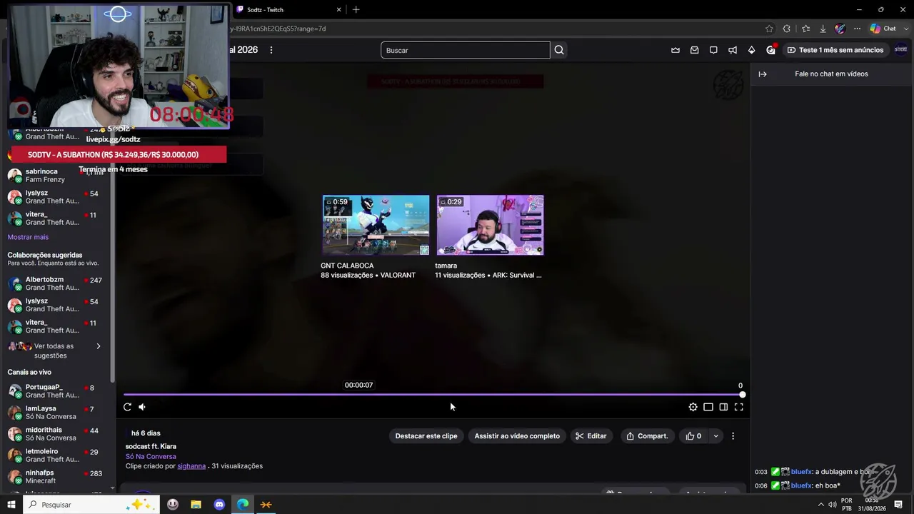Open the Twitch user avatar menu

pyautogui.click(x=901, y=50)
